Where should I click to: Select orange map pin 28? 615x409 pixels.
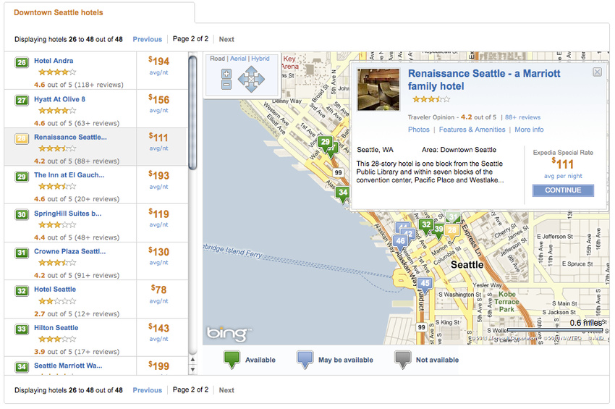pos(452,232)
